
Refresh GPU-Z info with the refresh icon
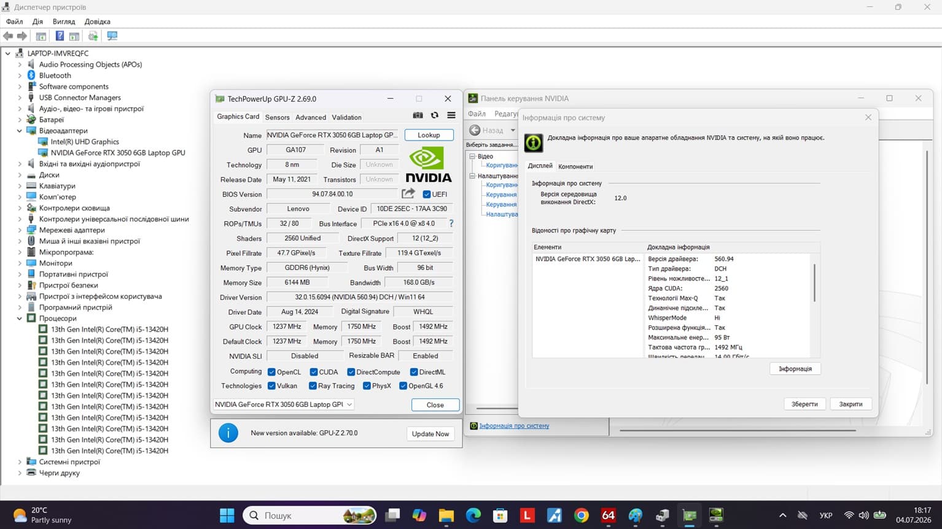[434, 115]
